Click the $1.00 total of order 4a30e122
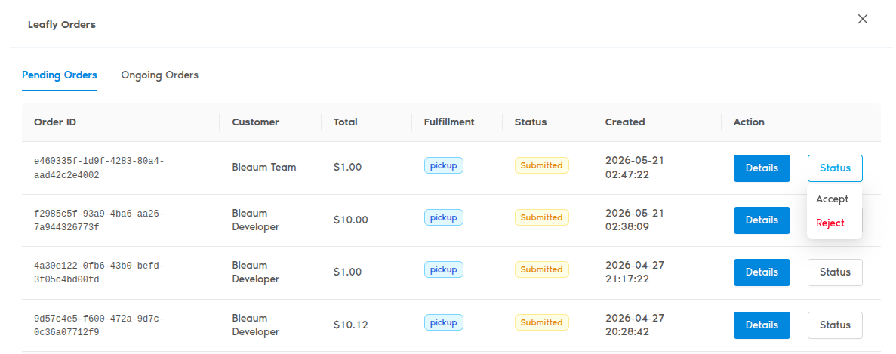Viewport: 896px width, 354px height. click(x=347, y=272)
